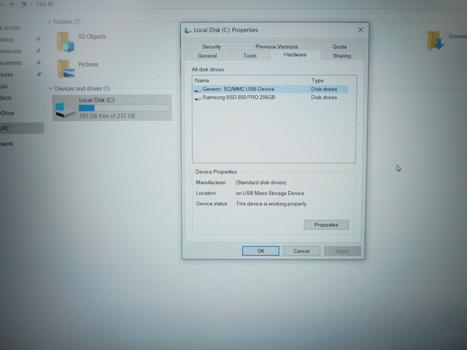Screen dimensions: 467x350
Task: Click the address bar chevron before This PC
Action: pos(31,4)
